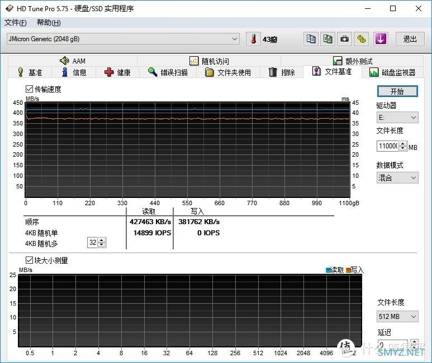Image resolution: width=432 pixels, height=363 pixels.
Task: Click the blue 读取 legend swatch
Action: pos(328,270)
